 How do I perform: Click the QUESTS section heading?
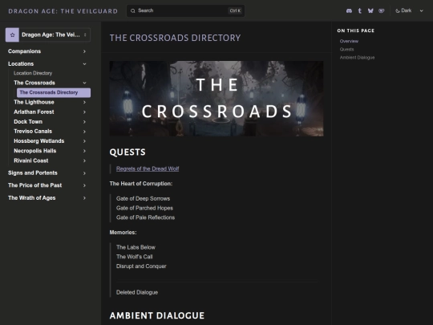point(127,152)
